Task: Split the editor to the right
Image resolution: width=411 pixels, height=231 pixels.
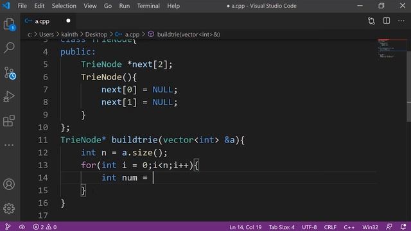Action: (x=387, y=21)
